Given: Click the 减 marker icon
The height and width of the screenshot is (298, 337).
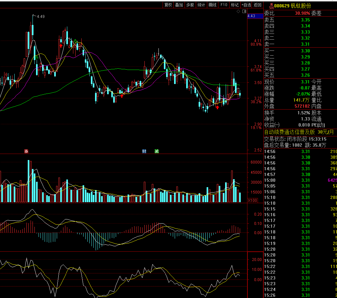Looking at the screenshot, I should click(x=157, y=151).
